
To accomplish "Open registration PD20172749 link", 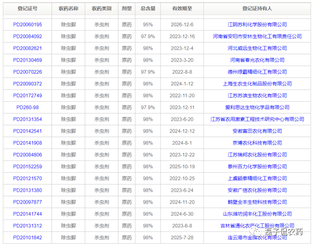I will 28,95.
